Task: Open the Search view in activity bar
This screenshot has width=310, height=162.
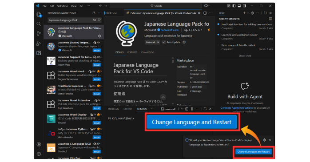Action: tap(39, 24)
